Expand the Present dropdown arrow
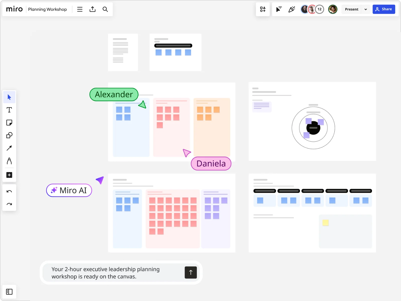The width and height of the screenshot is (401, 301). coord(366,9)
